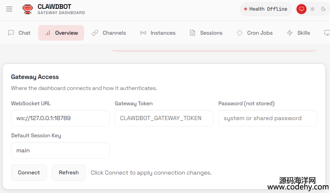Focus the WebSocket URL field
Image resolution: width=330 pixels, height=193 pixels.
(60, 118)
